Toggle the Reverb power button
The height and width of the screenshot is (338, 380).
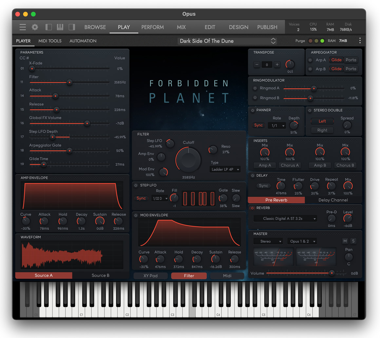pyautogui.click(x=252, y=208)
